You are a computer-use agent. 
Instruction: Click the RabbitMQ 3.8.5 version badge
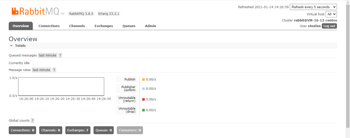click(81, 14)
